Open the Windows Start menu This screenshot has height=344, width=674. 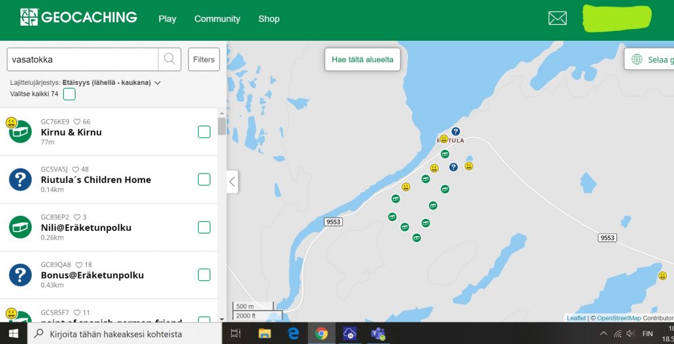click(13, 333)
